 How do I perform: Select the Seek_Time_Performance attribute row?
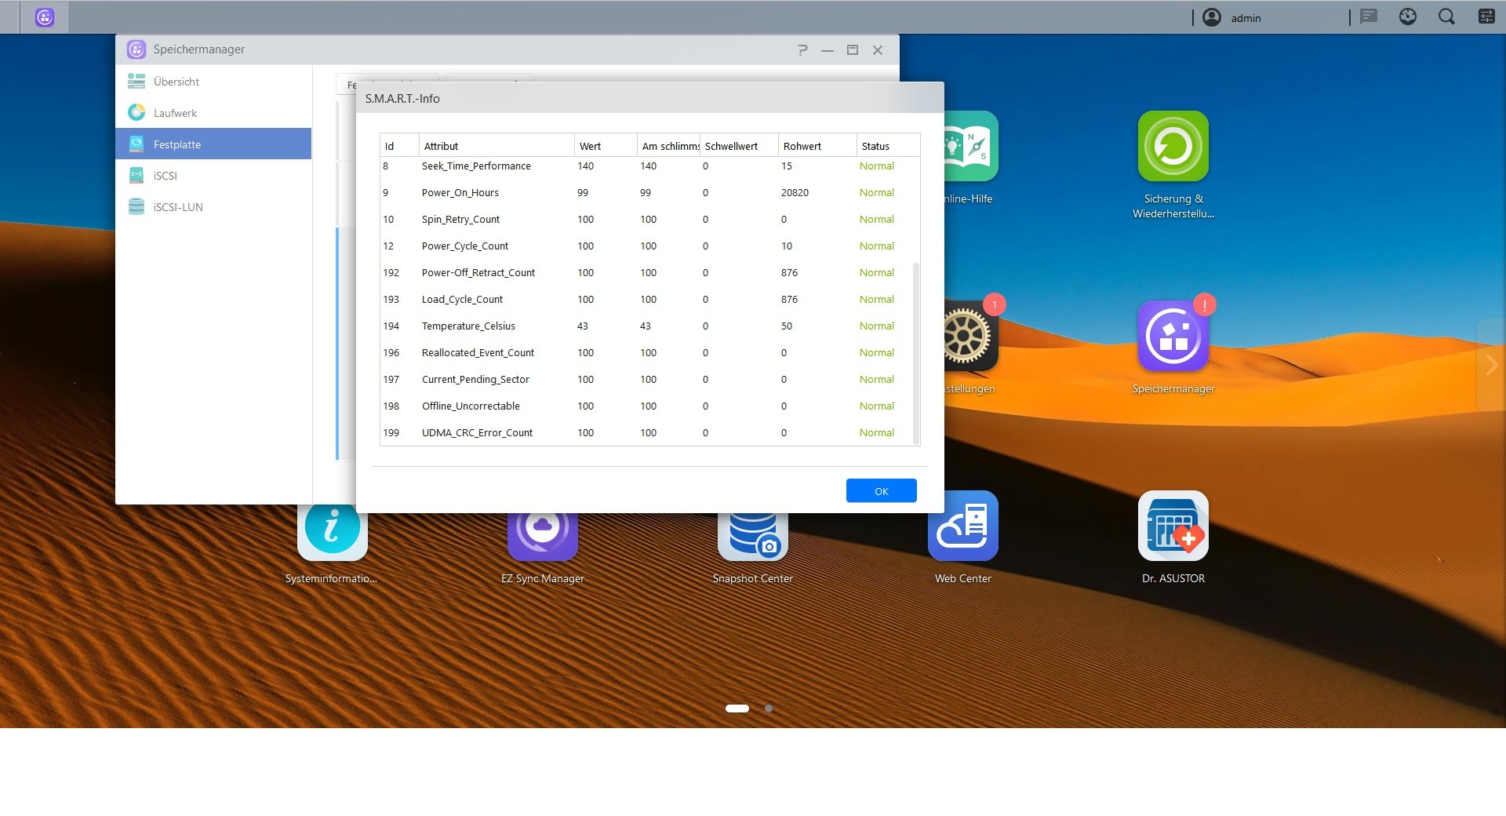(x=646, y=166)
